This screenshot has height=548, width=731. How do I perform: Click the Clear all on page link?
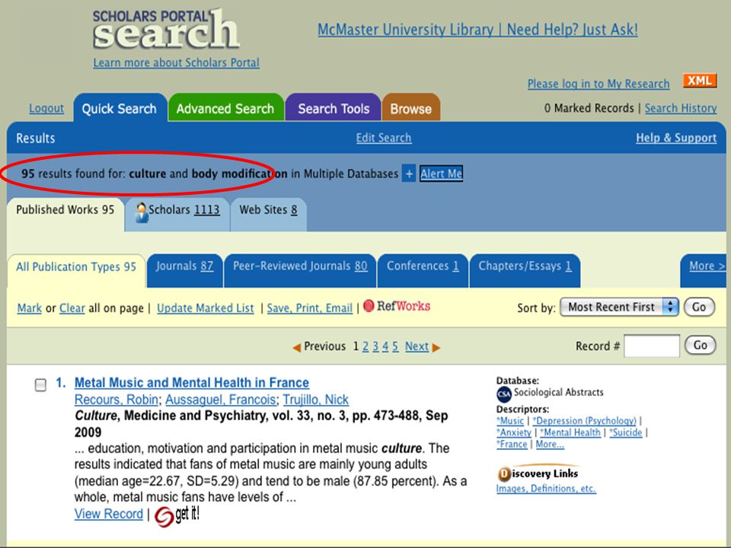coord(72,308)
